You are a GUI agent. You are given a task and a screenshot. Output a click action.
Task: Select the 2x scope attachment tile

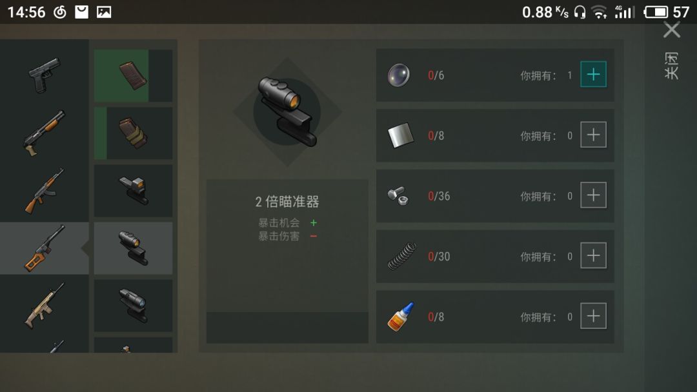133,248
